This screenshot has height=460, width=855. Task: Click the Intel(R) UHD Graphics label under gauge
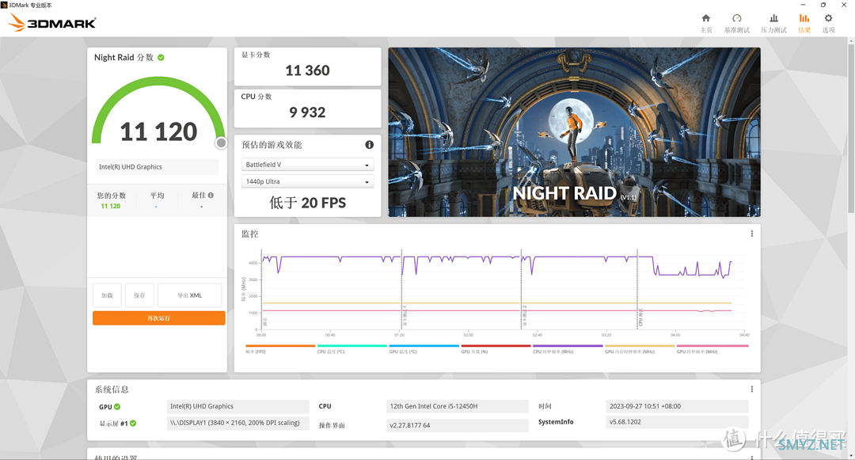point(157,167)
